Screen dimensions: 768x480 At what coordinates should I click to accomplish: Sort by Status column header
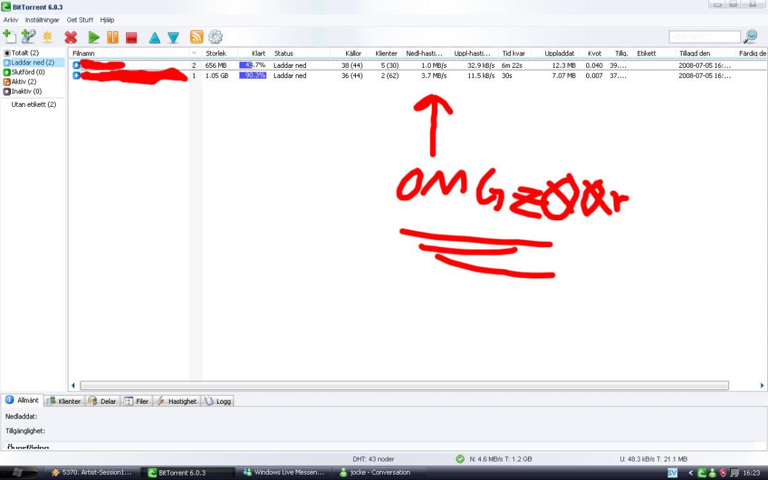coord(300,53)
